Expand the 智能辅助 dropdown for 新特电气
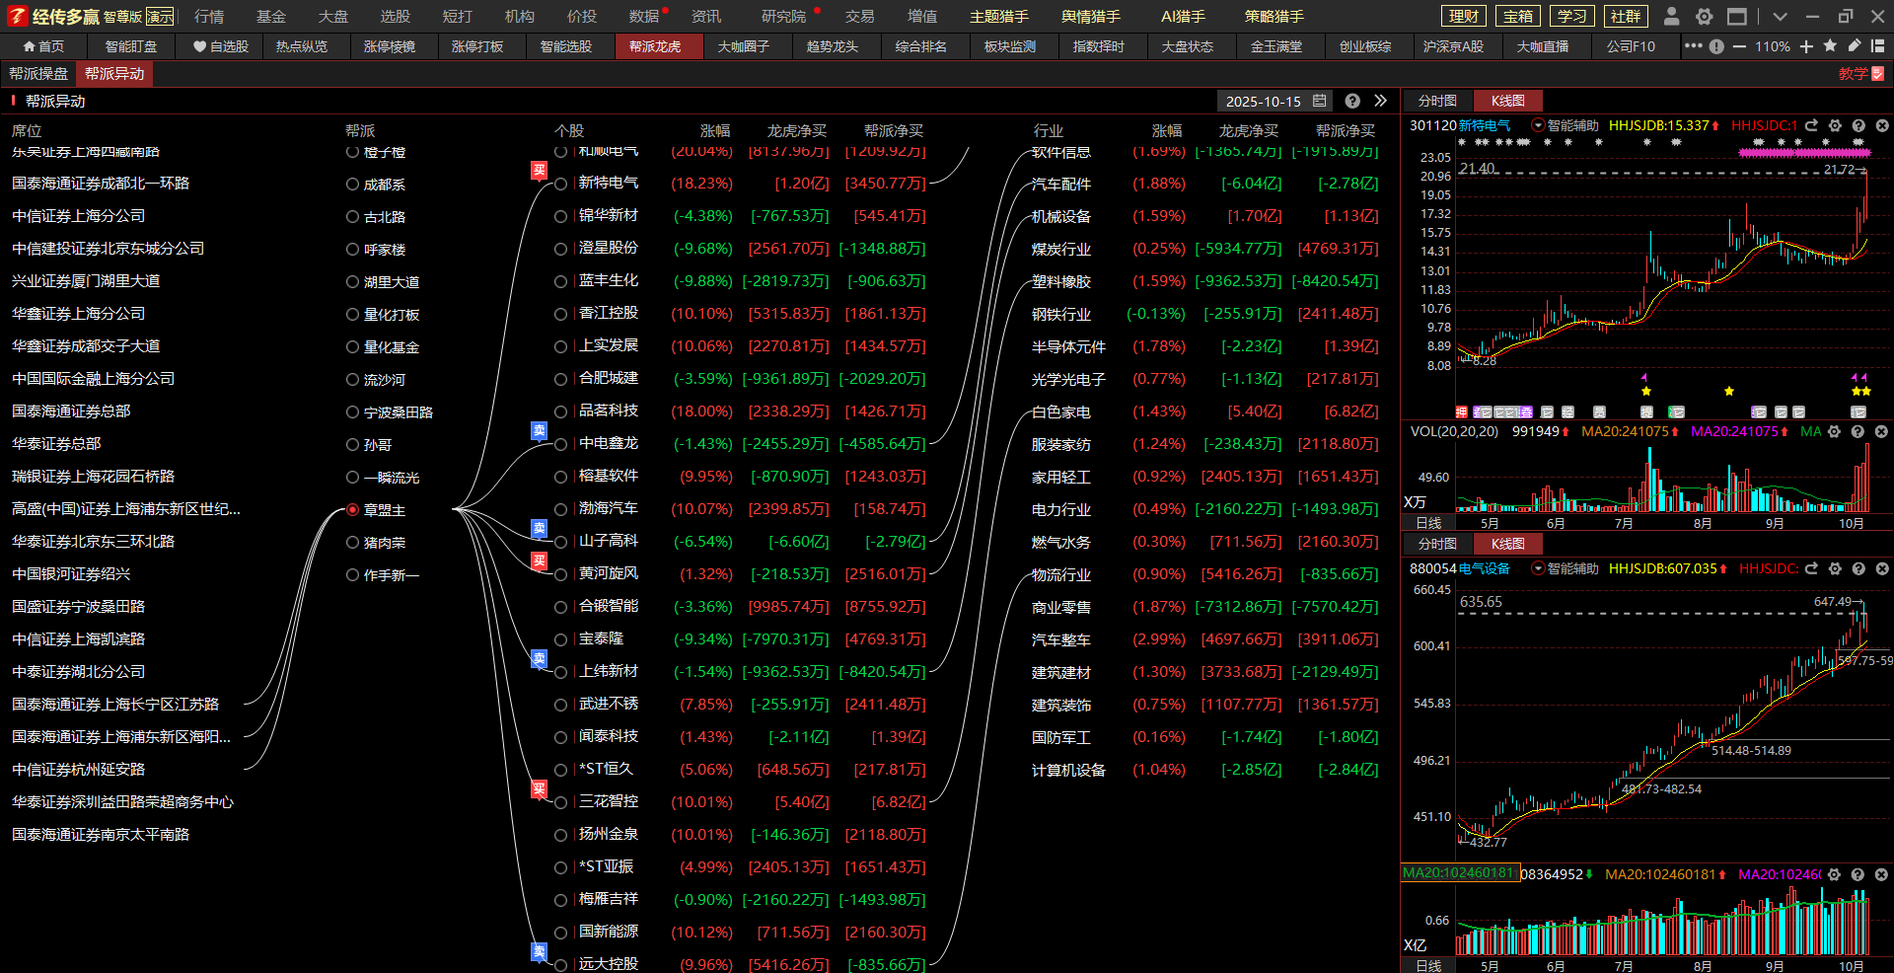This screenshot has width=1894, height=973. [x=1537, y=125]
